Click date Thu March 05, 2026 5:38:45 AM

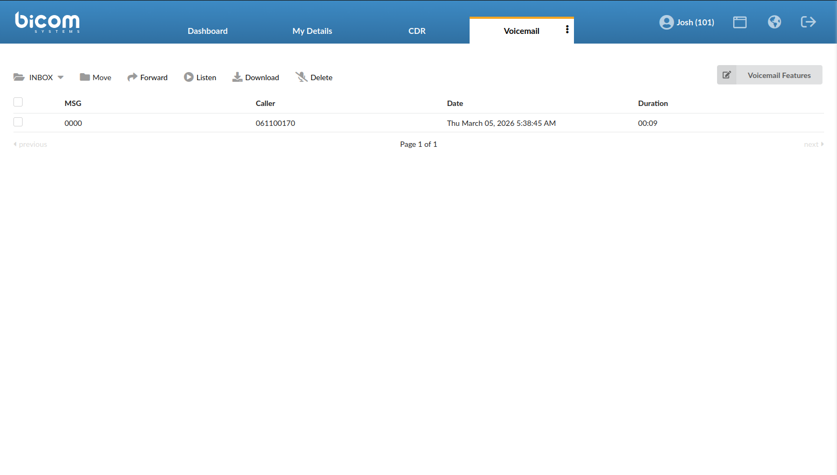tap(501, 123)
